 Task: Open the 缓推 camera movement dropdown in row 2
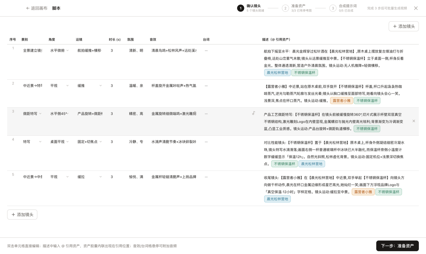pos(89,86)
